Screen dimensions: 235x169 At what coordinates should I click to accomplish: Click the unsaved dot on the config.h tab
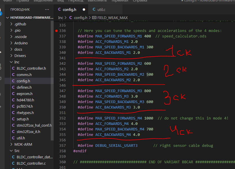point(84,10)
